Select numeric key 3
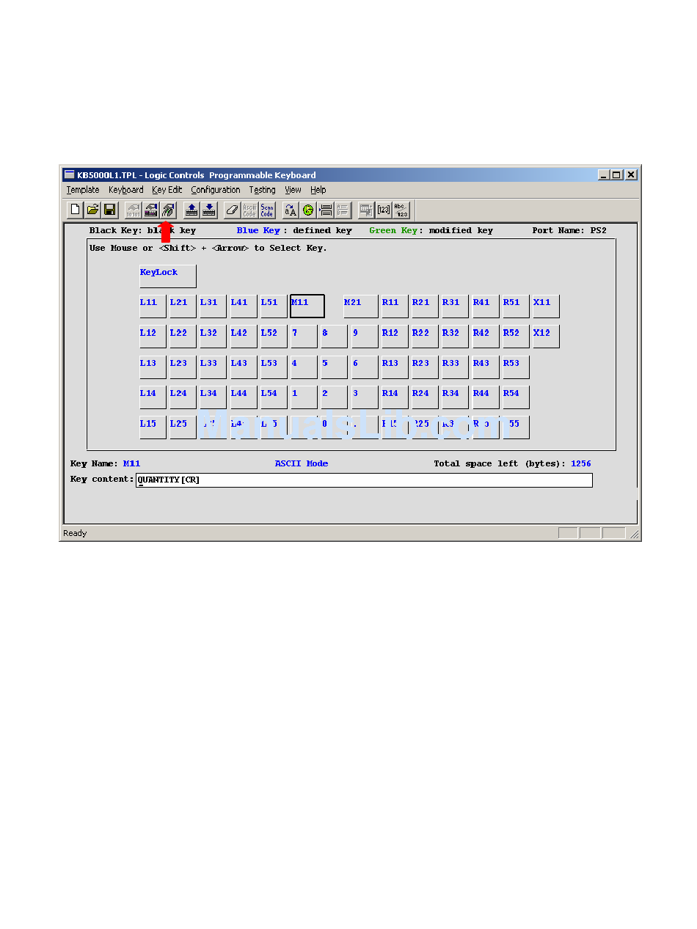The image size is (697, 929). coord(365,397)
